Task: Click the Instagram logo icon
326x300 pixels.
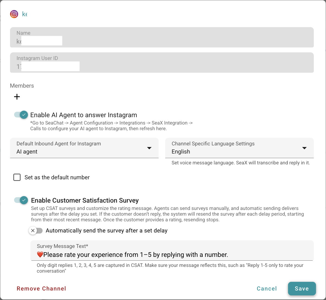Action: pyautogui.click(x=14, y=14)
